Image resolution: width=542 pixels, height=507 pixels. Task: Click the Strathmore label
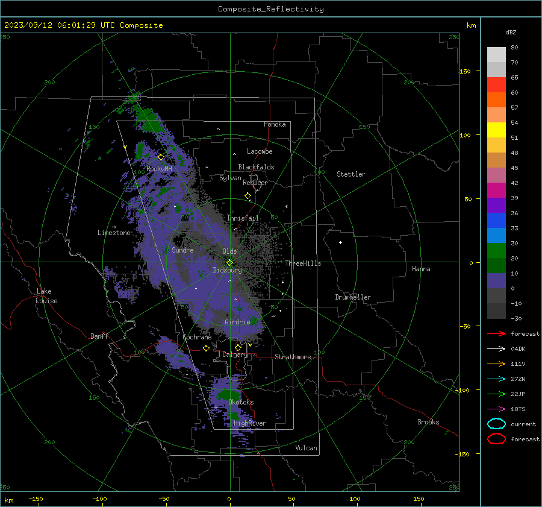[x=293, y=357]
